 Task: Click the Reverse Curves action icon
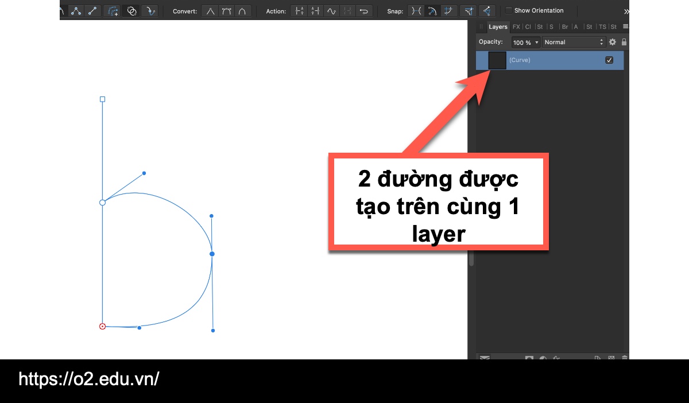pyautogui.click(x=363, y=11)
